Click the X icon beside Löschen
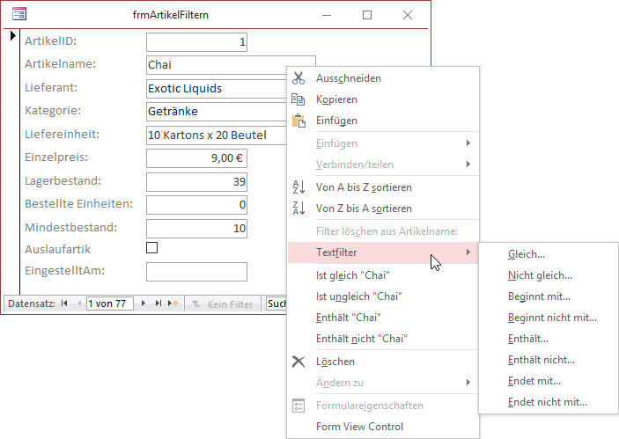This screenshot has width=619, height=439. point(298,362)
